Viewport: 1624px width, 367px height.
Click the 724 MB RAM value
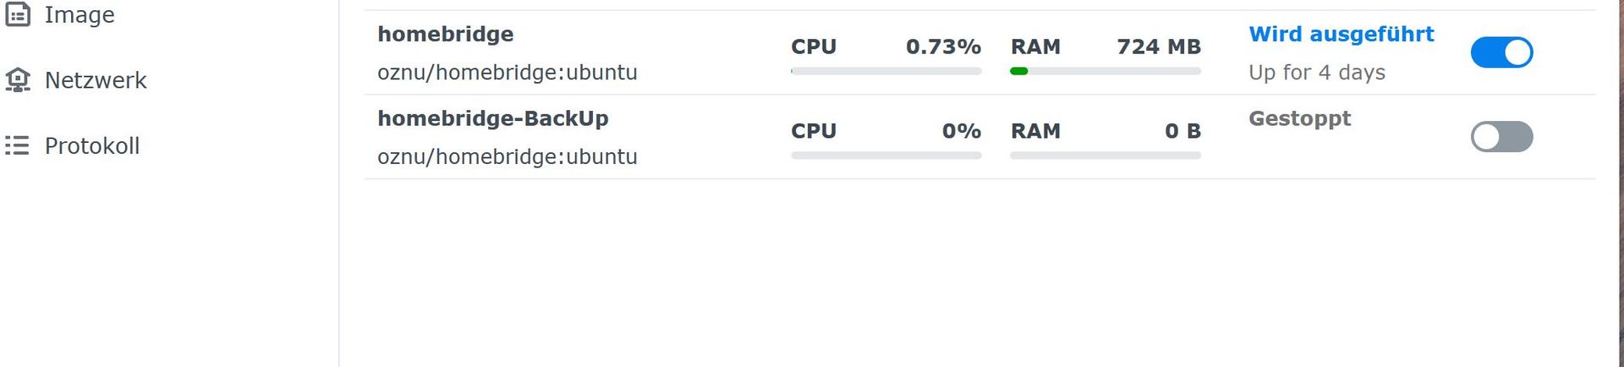click(1159, 47)
